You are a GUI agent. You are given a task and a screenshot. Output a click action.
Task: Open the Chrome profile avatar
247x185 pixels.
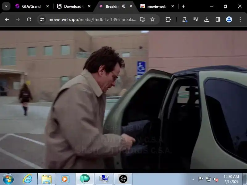[x=229, y=19]
